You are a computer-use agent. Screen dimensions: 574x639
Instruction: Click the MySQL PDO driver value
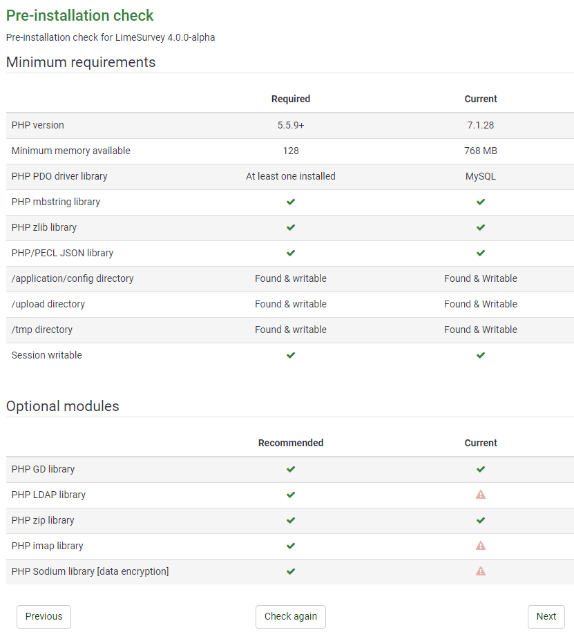click(481, 176)
